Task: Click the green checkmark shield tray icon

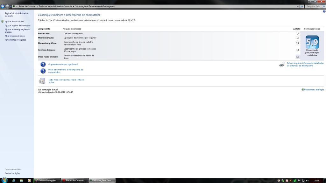Action: 295,180
